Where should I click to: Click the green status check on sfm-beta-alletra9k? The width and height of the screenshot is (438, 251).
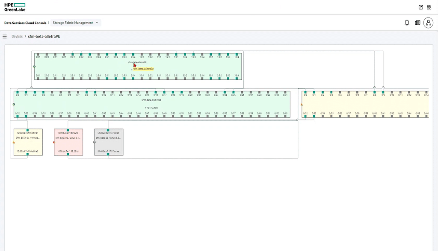34,67
